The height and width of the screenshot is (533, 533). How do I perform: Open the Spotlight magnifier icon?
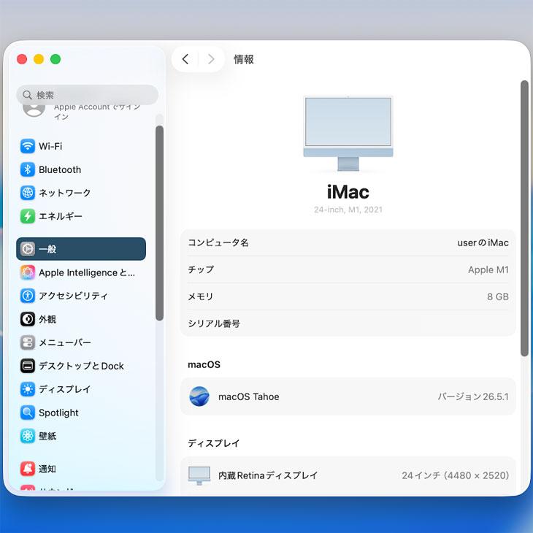pos(28,413)
